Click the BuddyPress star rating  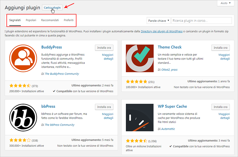point(20,86)
